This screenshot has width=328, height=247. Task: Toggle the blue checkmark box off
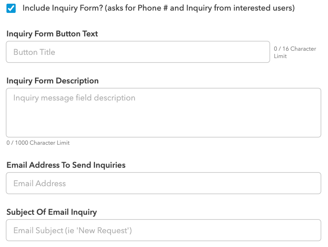pyautogui.click(x=12, y=8)
